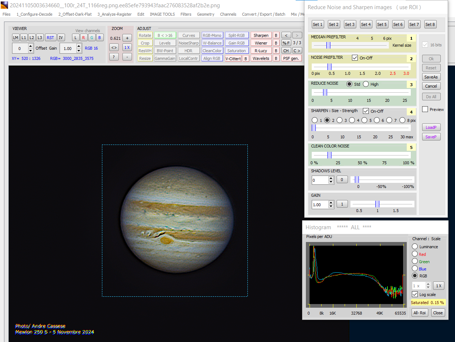Toggle the Noise Prefilter On-Off checkbox
The width and height of the screenshot is (455, 342).
[355, 58]
